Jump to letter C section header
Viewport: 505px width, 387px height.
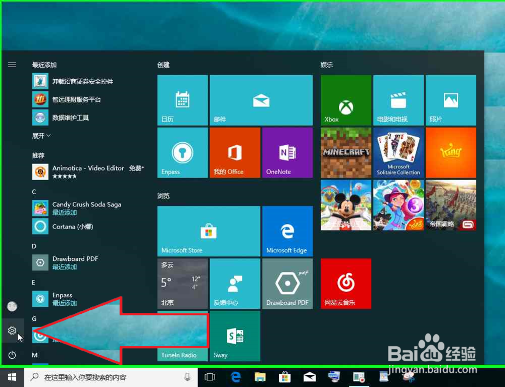[34, 192]
